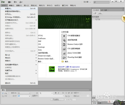Switch to the AP Elements tab
This screenshot has width=125, height=105.
click(x=104, y=10)
